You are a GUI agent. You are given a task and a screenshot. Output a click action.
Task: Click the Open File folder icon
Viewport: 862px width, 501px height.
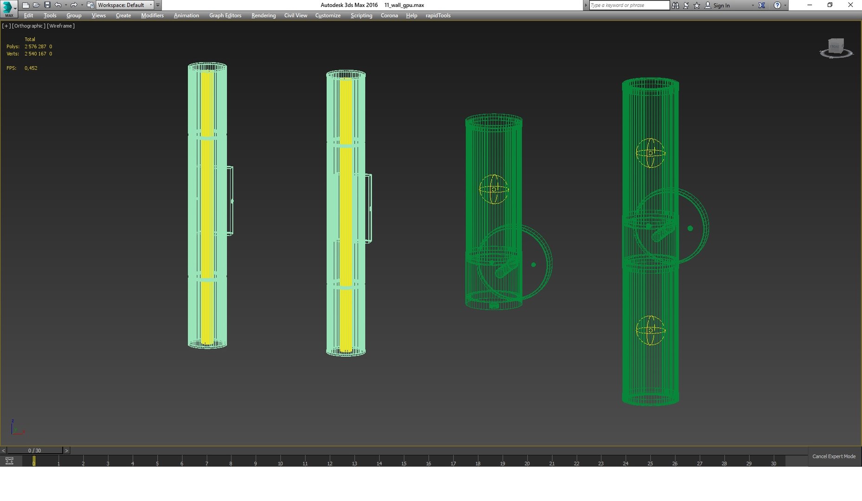coord(36,5)
